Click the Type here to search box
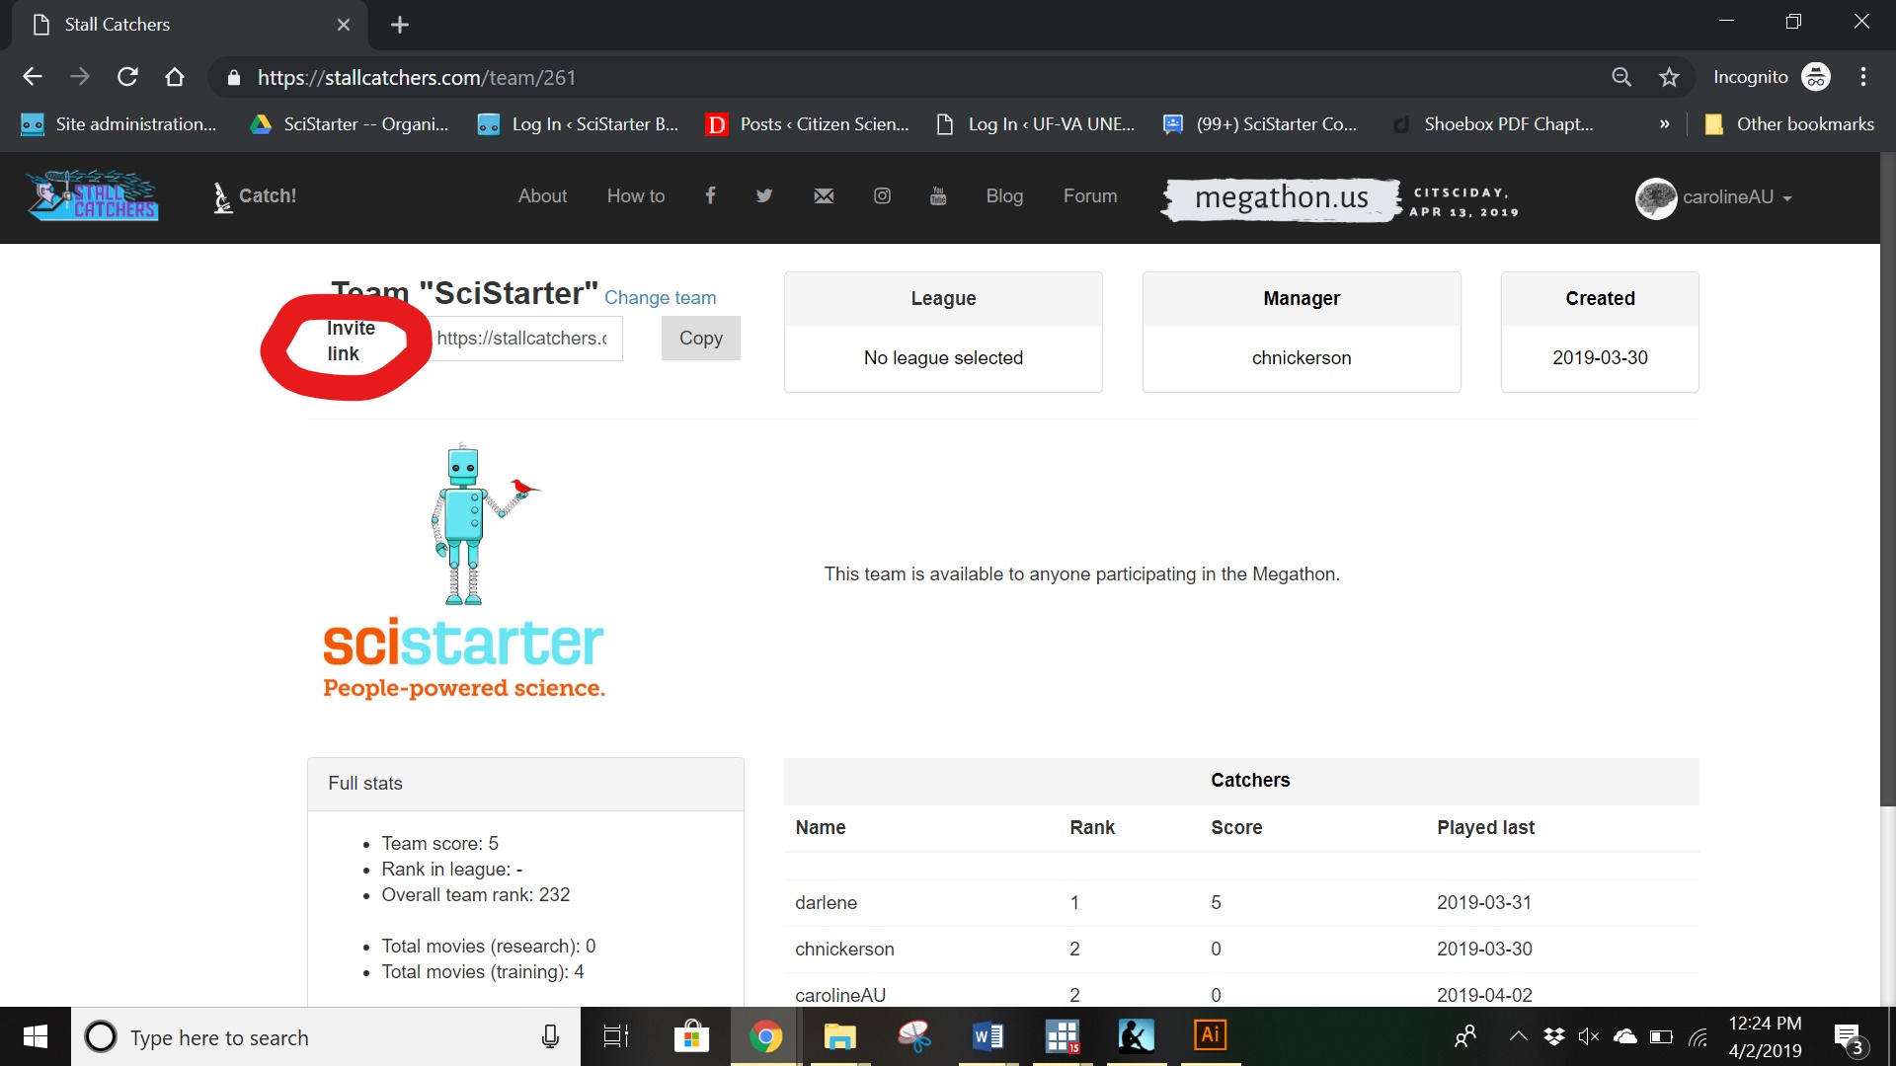 coord(326,1036)
